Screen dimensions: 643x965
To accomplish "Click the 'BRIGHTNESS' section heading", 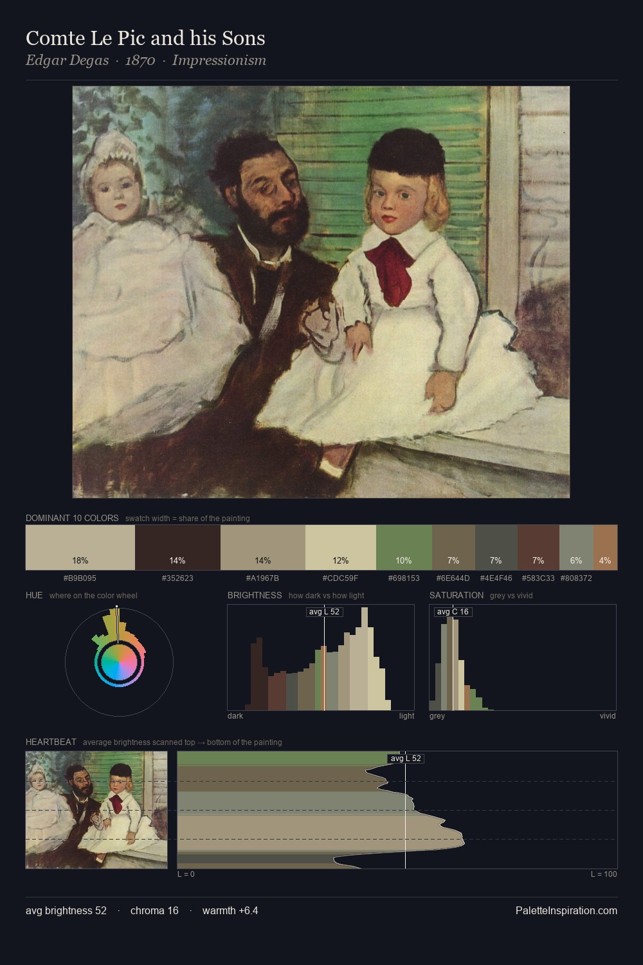I will click(255, 595).
